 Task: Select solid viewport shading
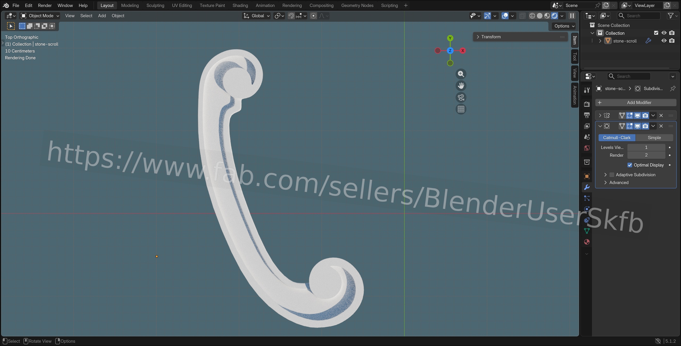tap(539, 16)
